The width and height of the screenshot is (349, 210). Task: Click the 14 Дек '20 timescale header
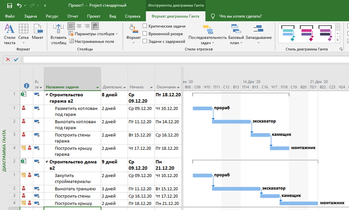click(251, 82)
